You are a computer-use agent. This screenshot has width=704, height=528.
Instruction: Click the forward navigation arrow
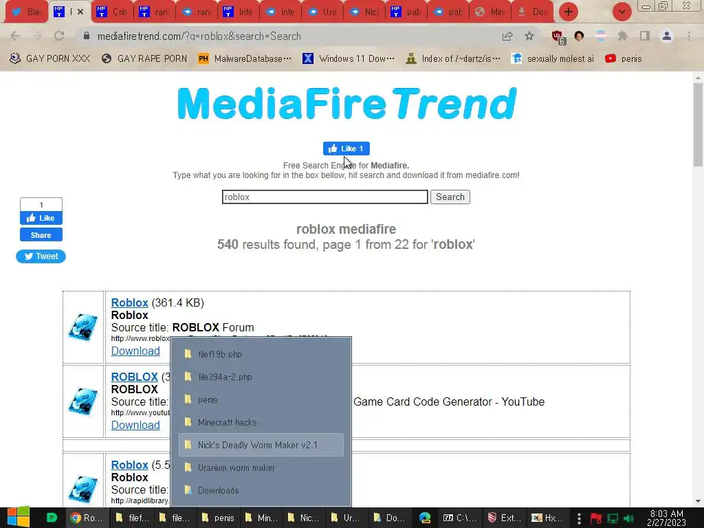point(37,36)
